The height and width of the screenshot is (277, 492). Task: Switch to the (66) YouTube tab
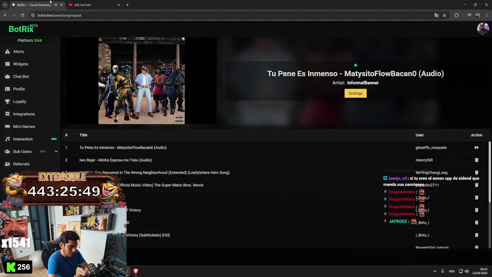[94, 5]
